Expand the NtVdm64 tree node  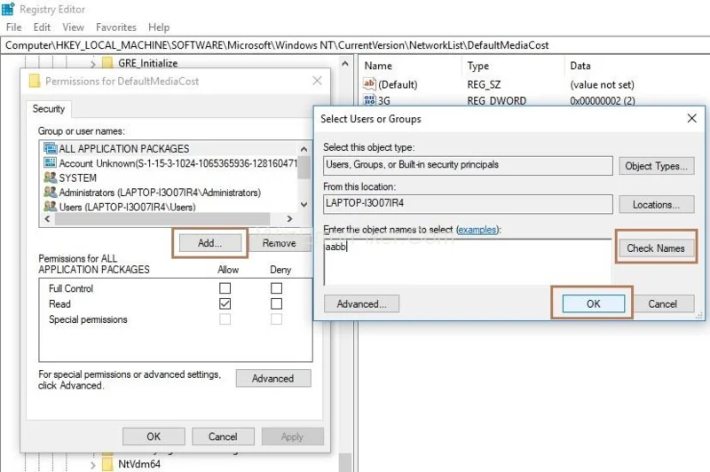pos(93,465)
